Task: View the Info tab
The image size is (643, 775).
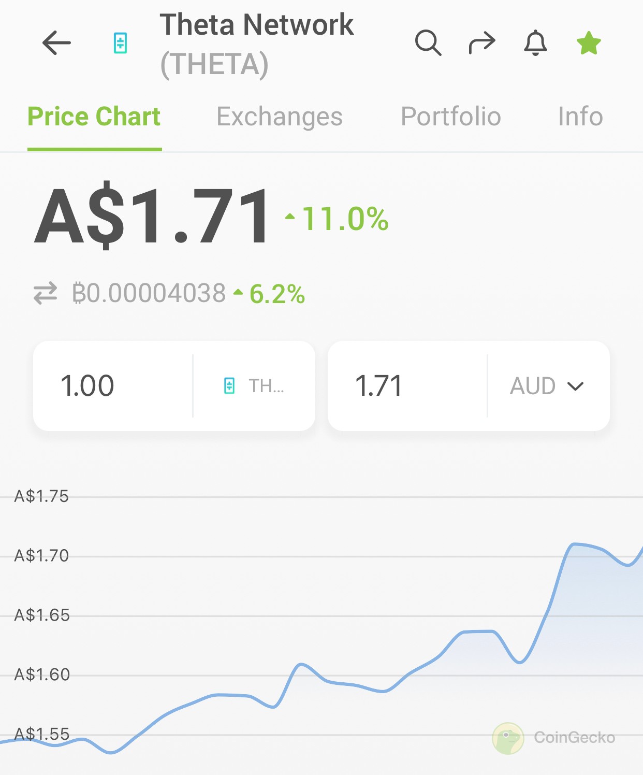Action: (x=580, y=117)
